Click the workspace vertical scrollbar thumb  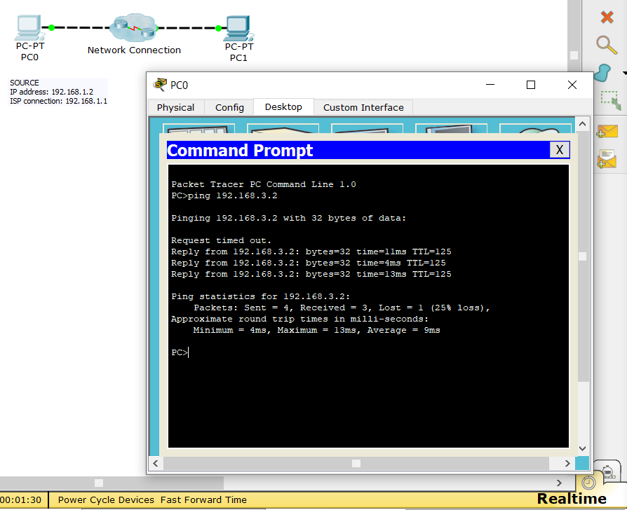click(x=574, y=55)
